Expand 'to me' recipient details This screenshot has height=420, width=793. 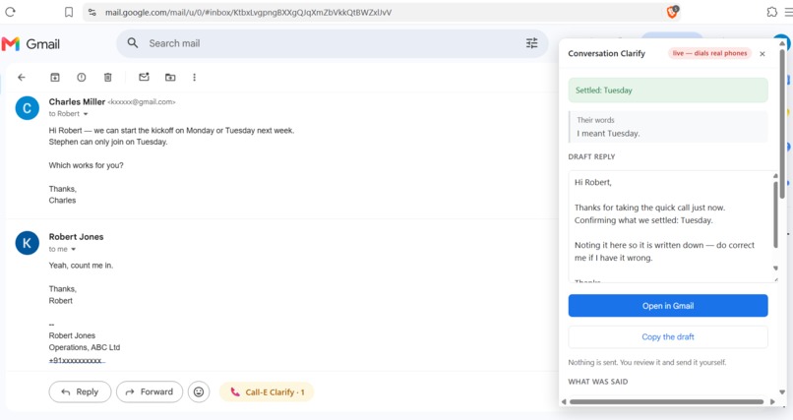[x=74, y=249]
